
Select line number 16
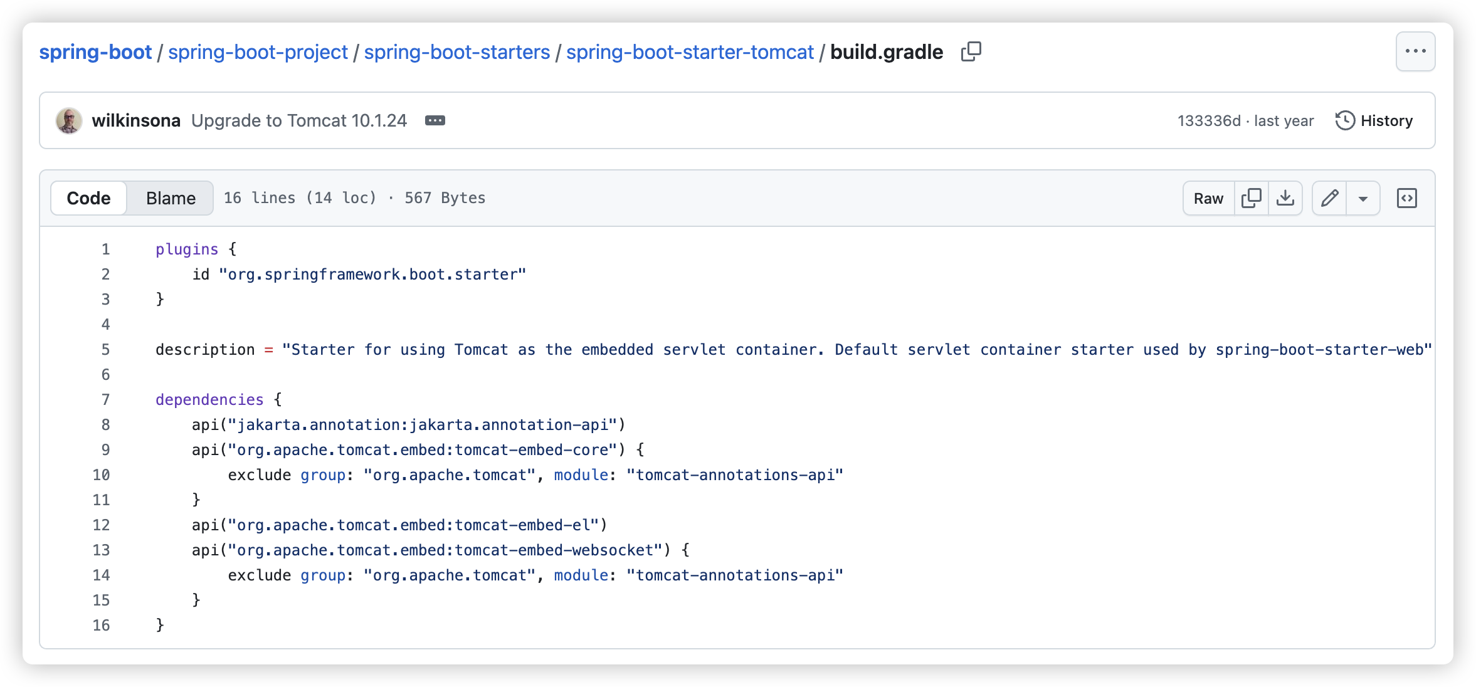point(101,625)
